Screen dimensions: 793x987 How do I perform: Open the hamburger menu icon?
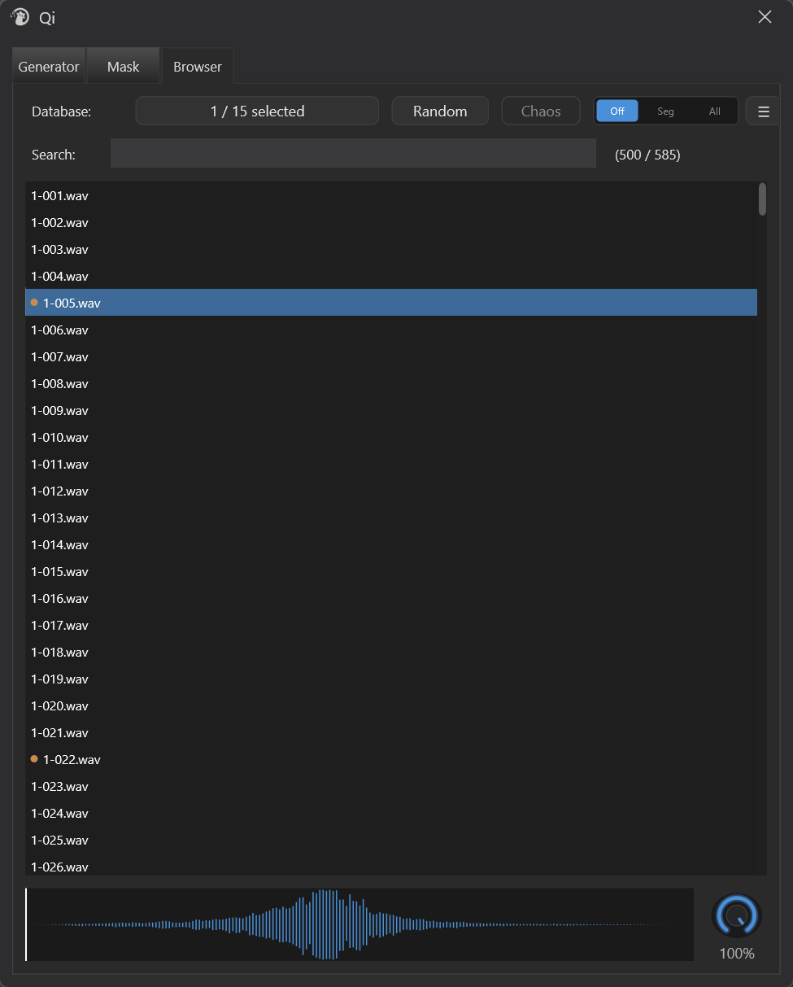click(x=763, y=111)
